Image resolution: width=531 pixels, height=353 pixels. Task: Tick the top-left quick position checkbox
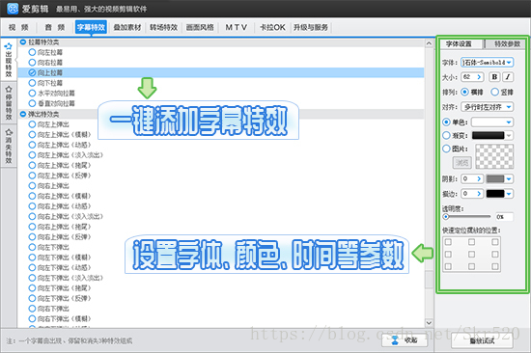click(448, 242)
